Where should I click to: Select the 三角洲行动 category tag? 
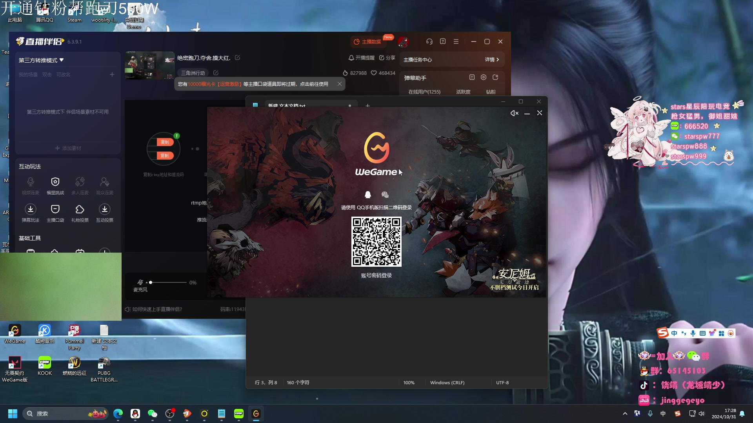tap(193, 73)
